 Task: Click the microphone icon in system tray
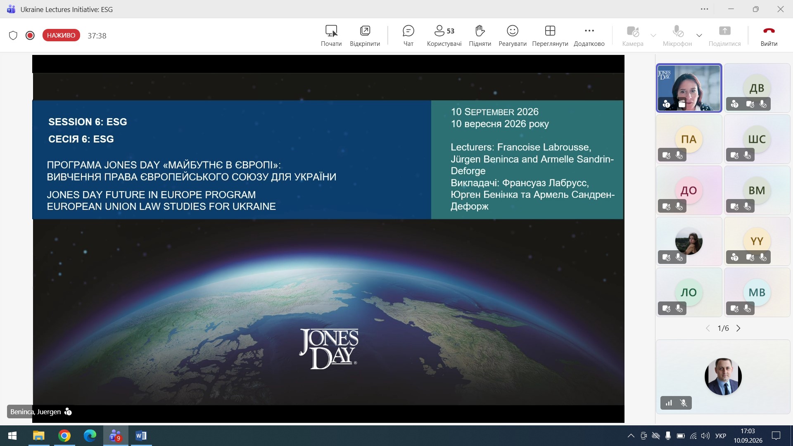point(668,436)
